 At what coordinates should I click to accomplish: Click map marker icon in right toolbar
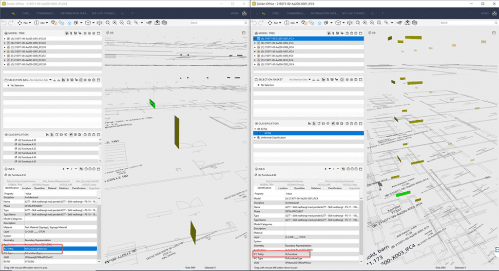[x=408, y=23]
